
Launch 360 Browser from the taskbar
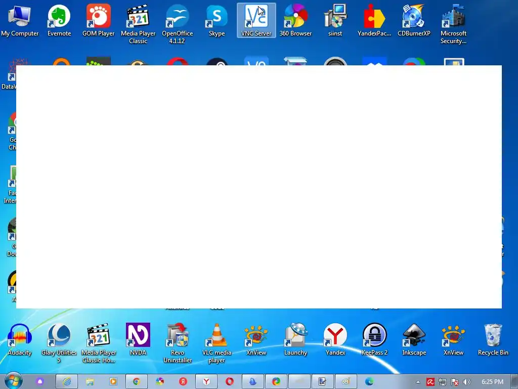tap(159, 382)
